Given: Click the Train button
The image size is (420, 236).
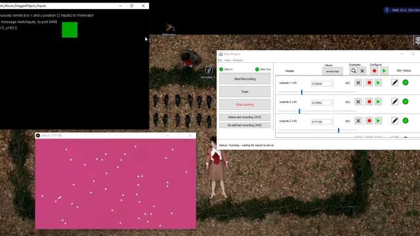Looking at the screenshot, I should (x=245, y=92).
